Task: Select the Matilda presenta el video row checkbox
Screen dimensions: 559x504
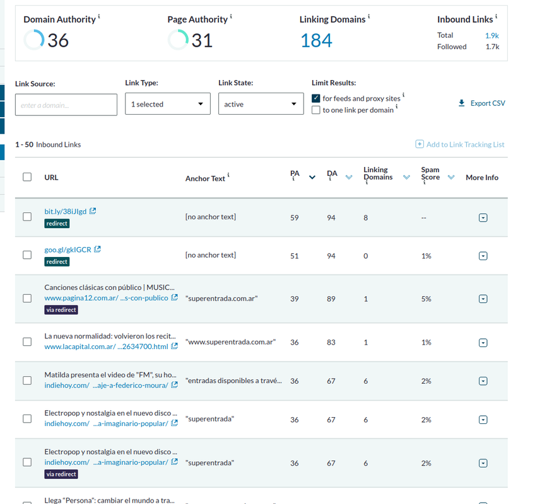Action: (27, 381)
